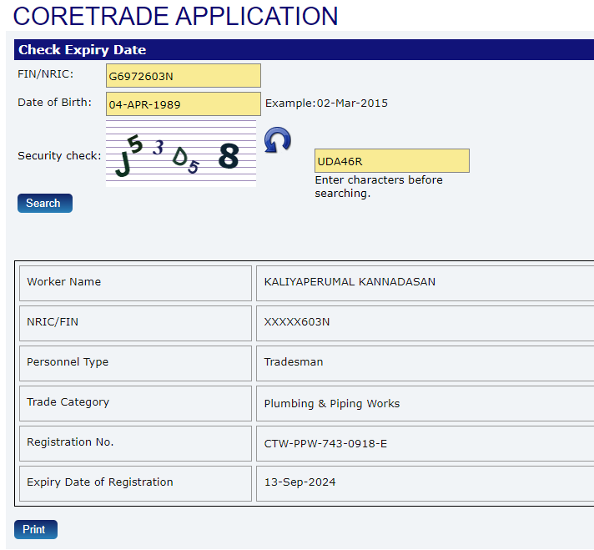
Task: Click the Tradesman value cell
Action: pos(294,362)
